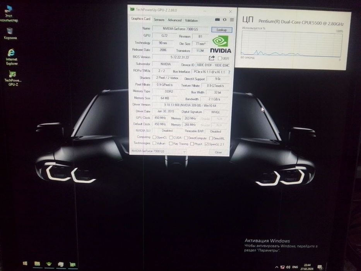
Task: Open the GPU-Z hamburger menu icon
Action: pos(232,20)
